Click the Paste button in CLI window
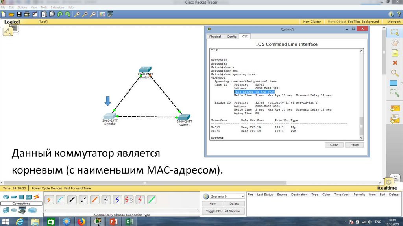 click(355, 145)
